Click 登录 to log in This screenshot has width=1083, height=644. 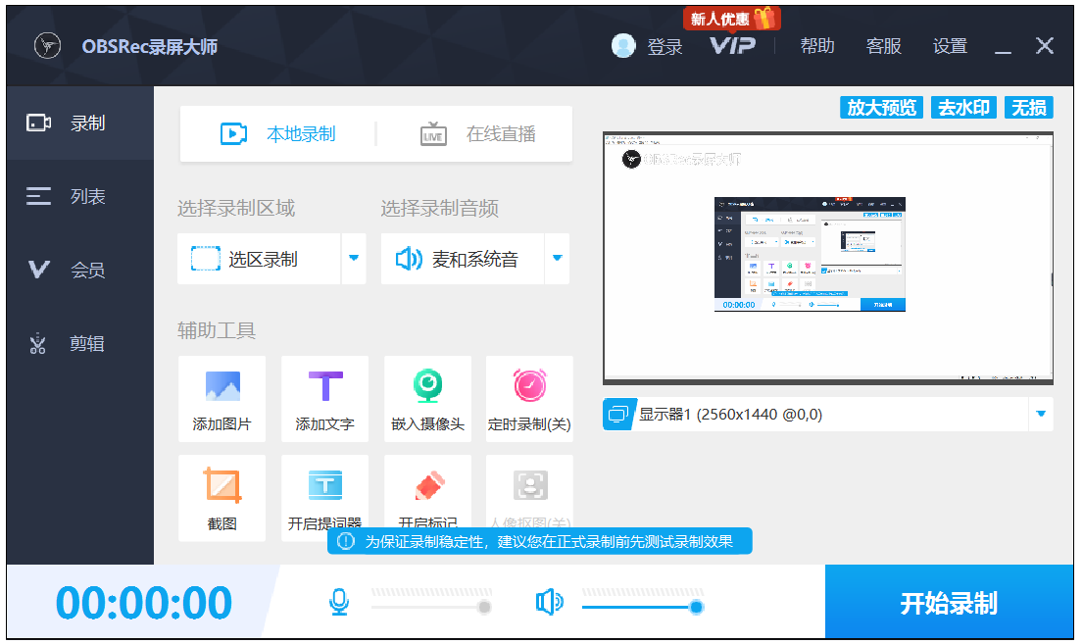[x=665, y=47]
